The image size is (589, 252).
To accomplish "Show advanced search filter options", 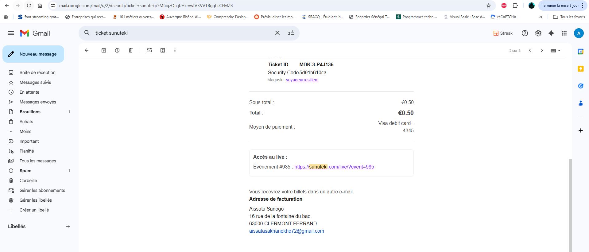I will click(x=291, y=33).
